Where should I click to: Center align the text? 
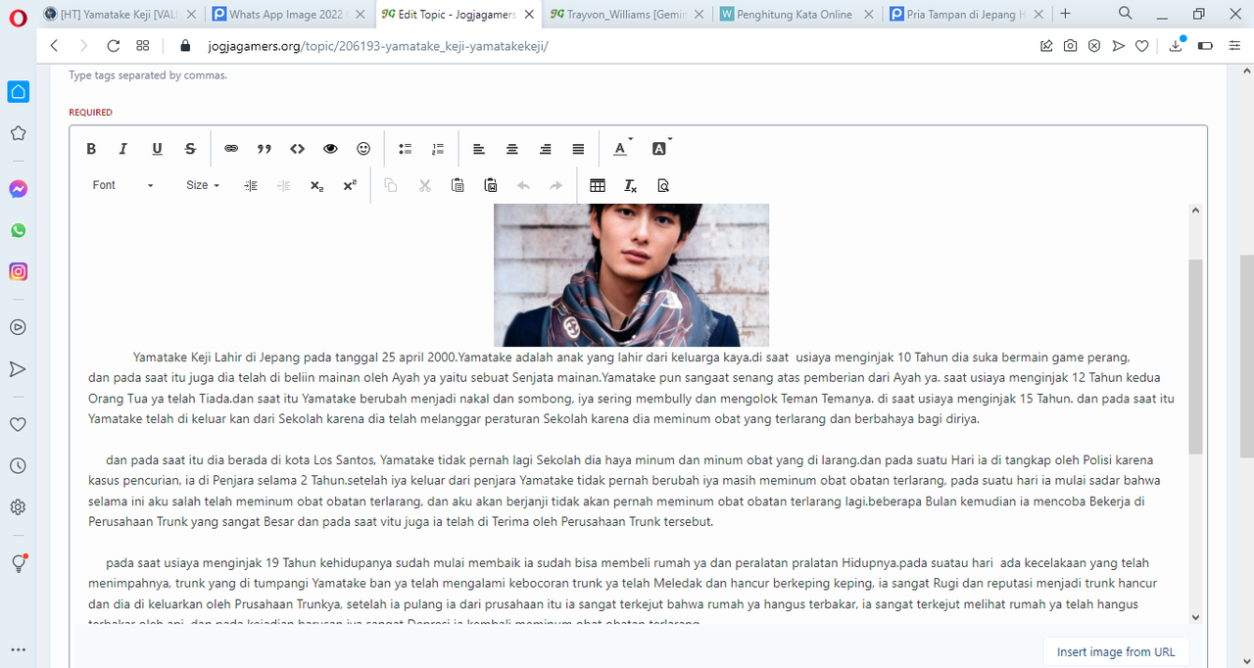(512, 149)
